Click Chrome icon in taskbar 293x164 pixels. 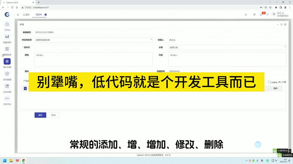[24, 160]
